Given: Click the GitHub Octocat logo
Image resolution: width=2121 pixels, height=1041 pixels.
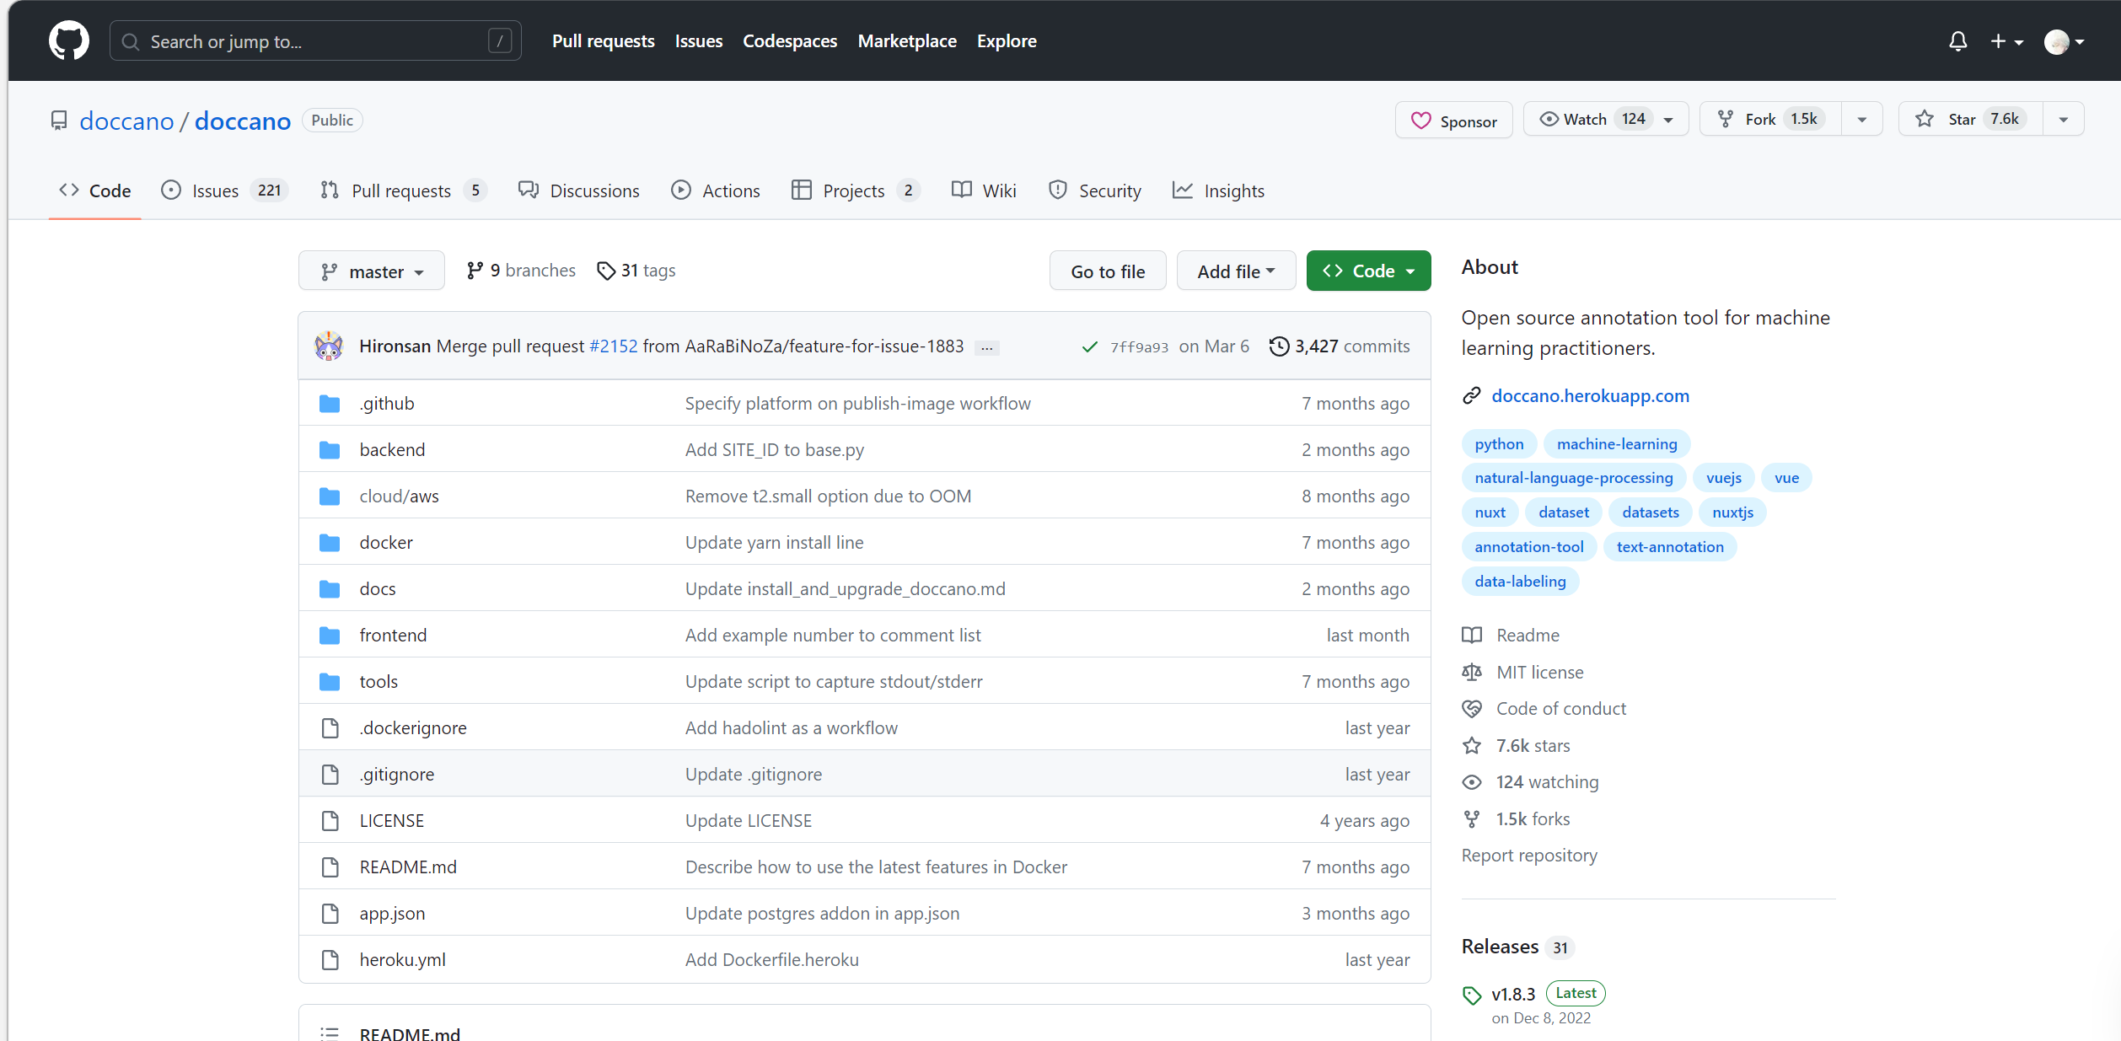Looking at the screenshot, I should tap(69, 40).
